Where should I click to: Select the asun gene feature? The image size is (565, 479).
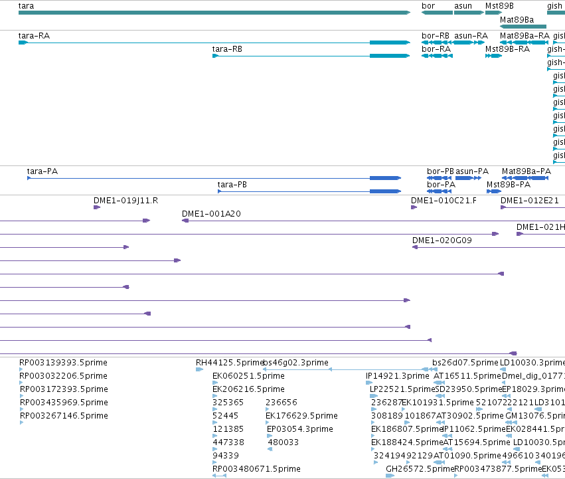click(469, 13)
